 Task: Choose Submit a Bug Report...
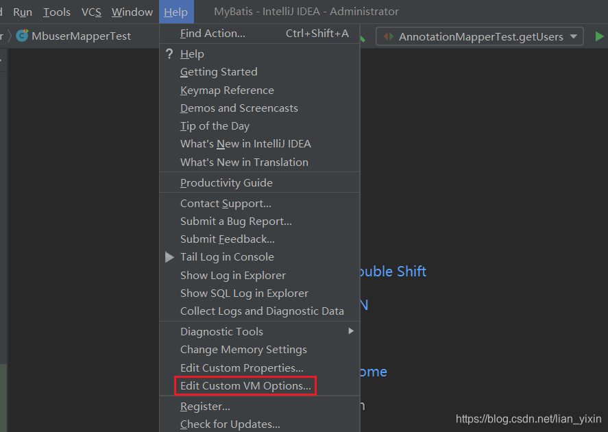pos(259,221)
